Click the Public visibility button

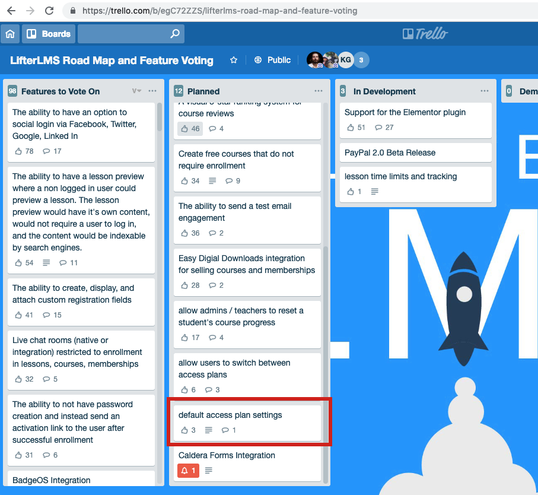pyautogui.click(x=273, y=60)
